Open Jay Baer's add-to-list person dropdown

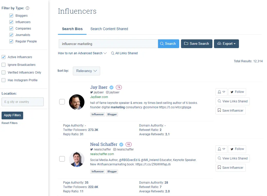(221, 92)
